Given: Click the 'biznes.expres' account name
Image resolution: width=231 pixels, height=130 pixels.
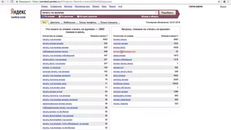Looking at the screenshot, I should pyautogui.click(x=196, y=6).
